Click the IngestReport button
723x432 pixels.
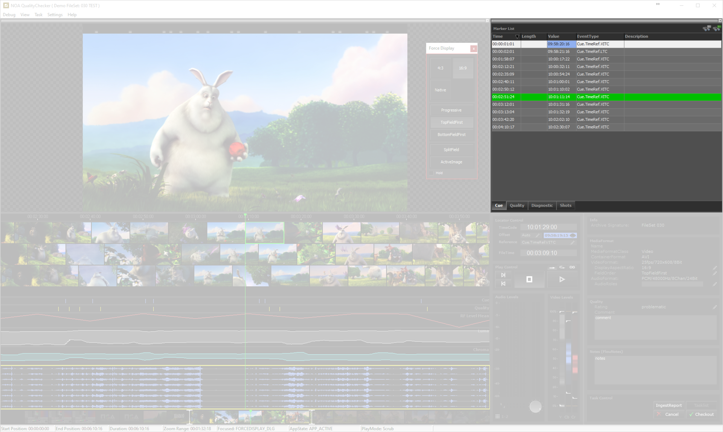[x=669, y=405]
